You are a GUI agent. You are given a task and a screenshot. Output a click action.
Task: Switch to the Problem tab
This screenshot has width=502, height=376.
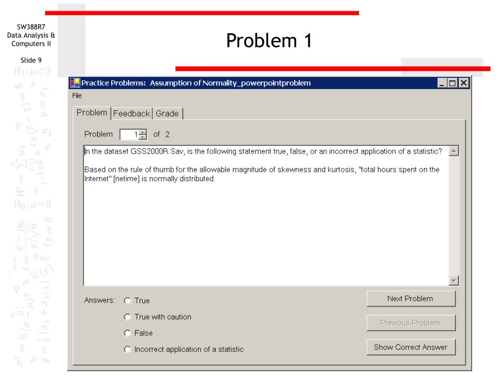click(x=92, y=113)
